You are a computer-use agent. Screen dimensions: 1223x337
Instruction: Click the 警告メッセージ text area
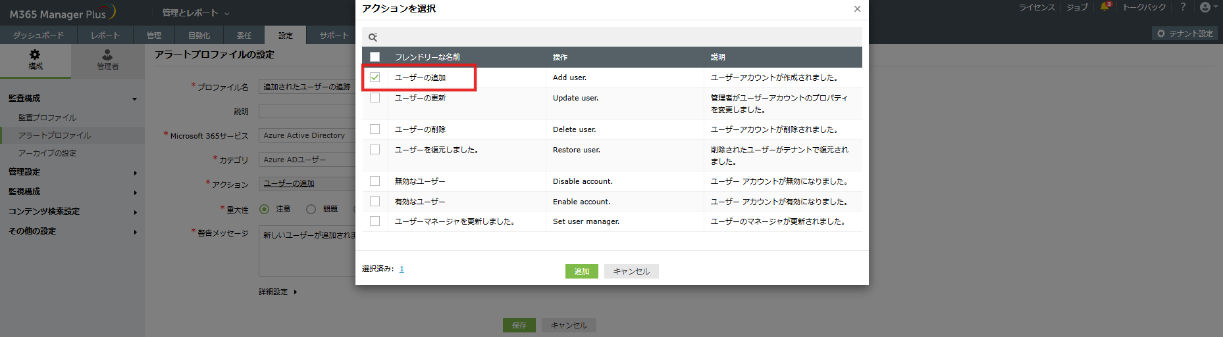(307, 252)
